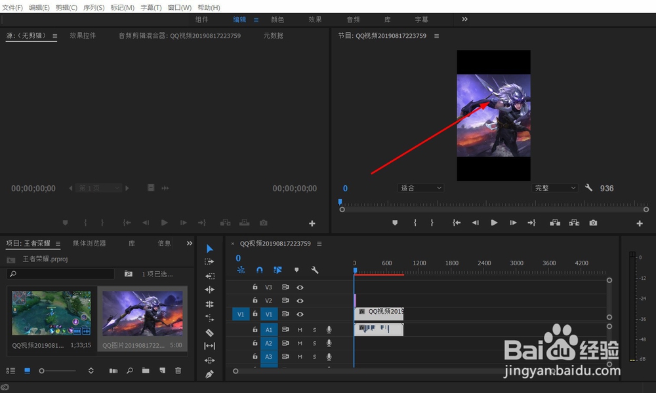Step forward one frame in program monitor
This screenshot has width=656, height=393.
point(513,223)
